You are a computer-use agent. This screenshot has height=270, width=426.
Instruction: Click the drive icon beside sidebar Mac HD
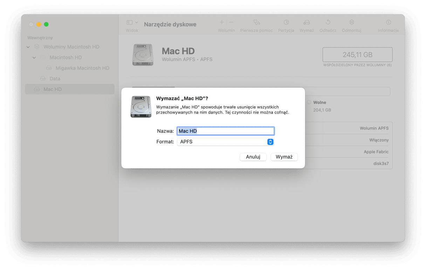[37, 89]
